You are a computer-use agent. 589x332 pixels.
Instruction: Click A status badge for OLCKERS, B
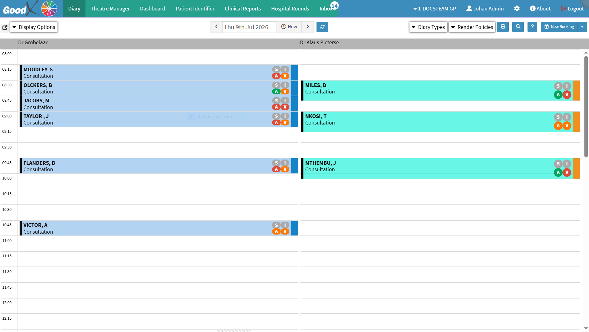(x=276, y=91)
